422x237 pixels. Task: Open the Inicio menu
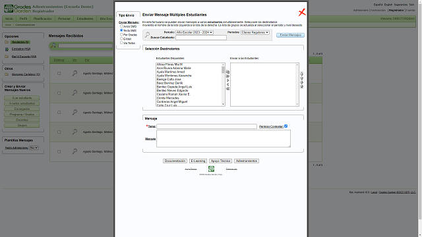point(9,19)
